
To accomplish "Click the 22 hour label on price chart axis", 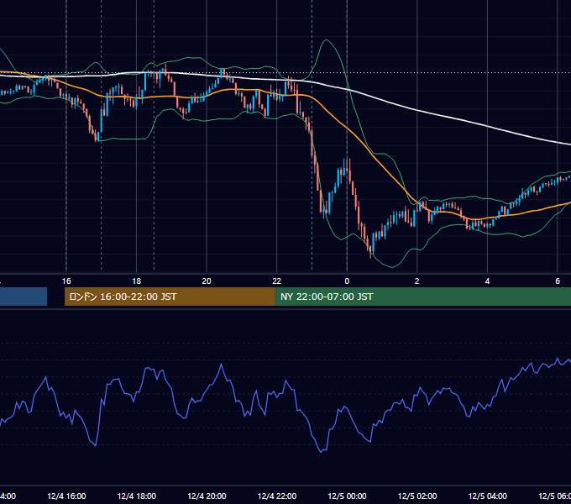I will (277, 281).
